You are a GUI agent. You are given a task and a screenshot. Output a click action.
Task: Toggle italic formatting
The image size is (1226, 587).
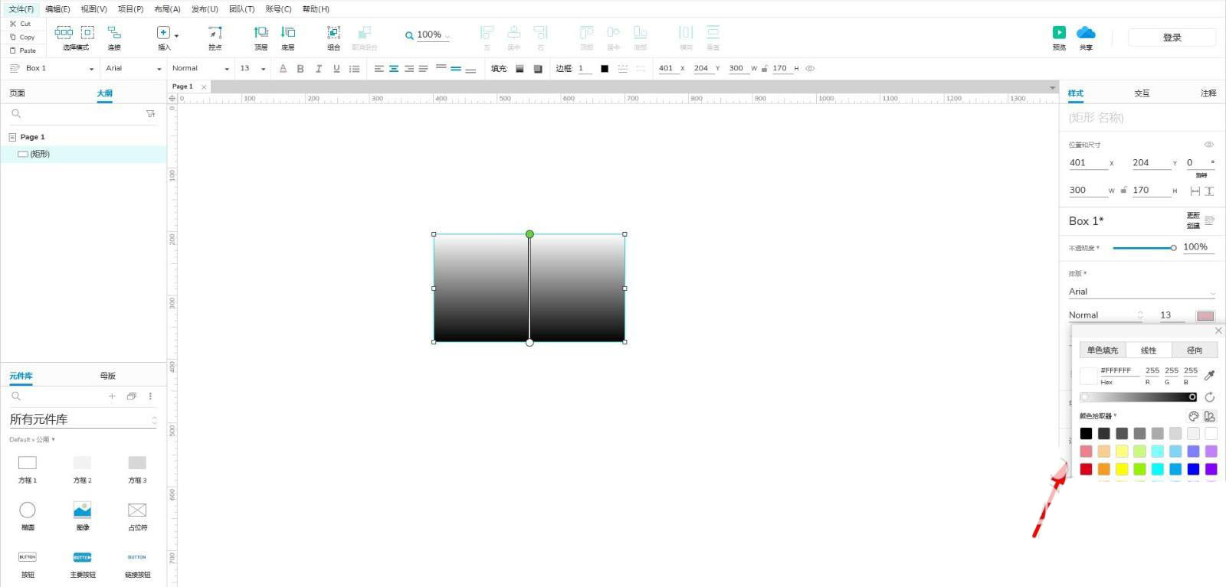pyautogui.click(x=319, y=69)
